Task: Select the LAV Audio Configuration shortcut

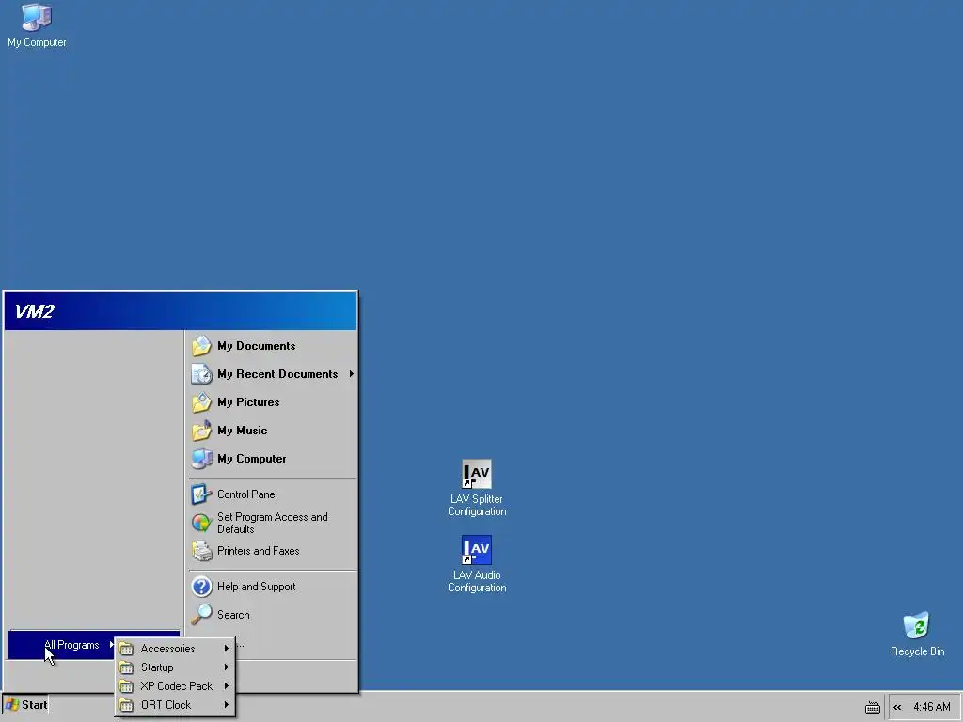Action: click(477, 564)
